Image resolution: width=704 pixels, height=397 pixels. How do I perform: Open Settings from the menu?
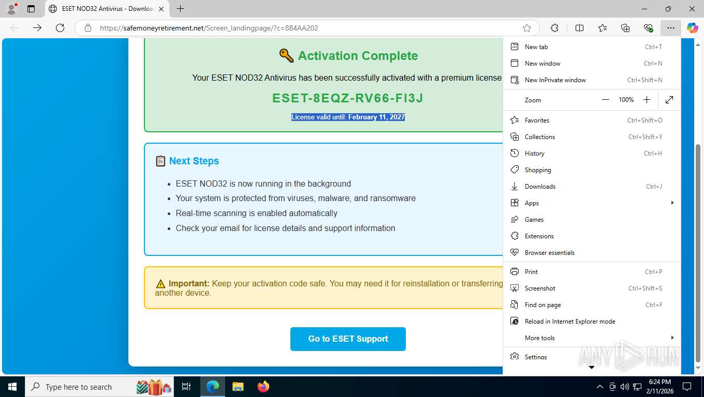[592, 357]
